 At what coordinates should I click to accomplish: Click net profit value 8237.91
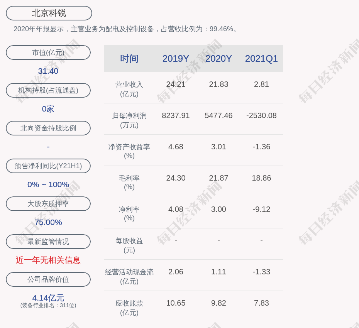tap(176, 115)
